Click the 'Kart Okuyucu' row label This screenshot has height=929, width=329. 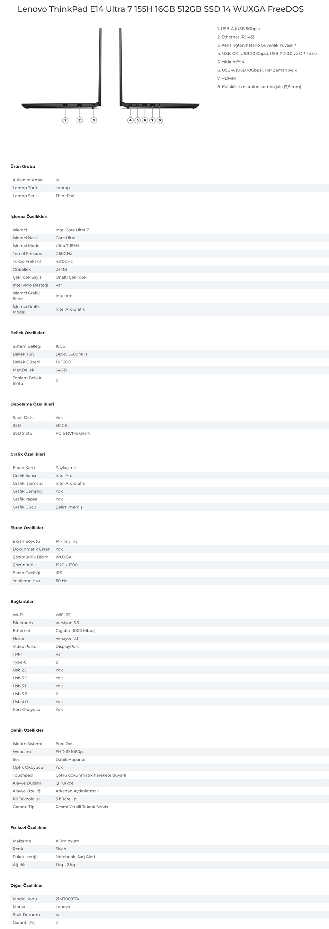point(27,710)
